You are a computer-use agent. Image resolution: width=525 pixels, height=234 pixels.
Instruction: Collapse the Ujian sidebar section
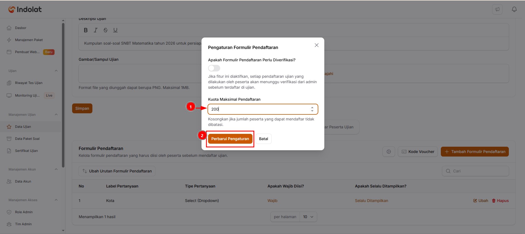pyautogui.click(x=56, y=71)
